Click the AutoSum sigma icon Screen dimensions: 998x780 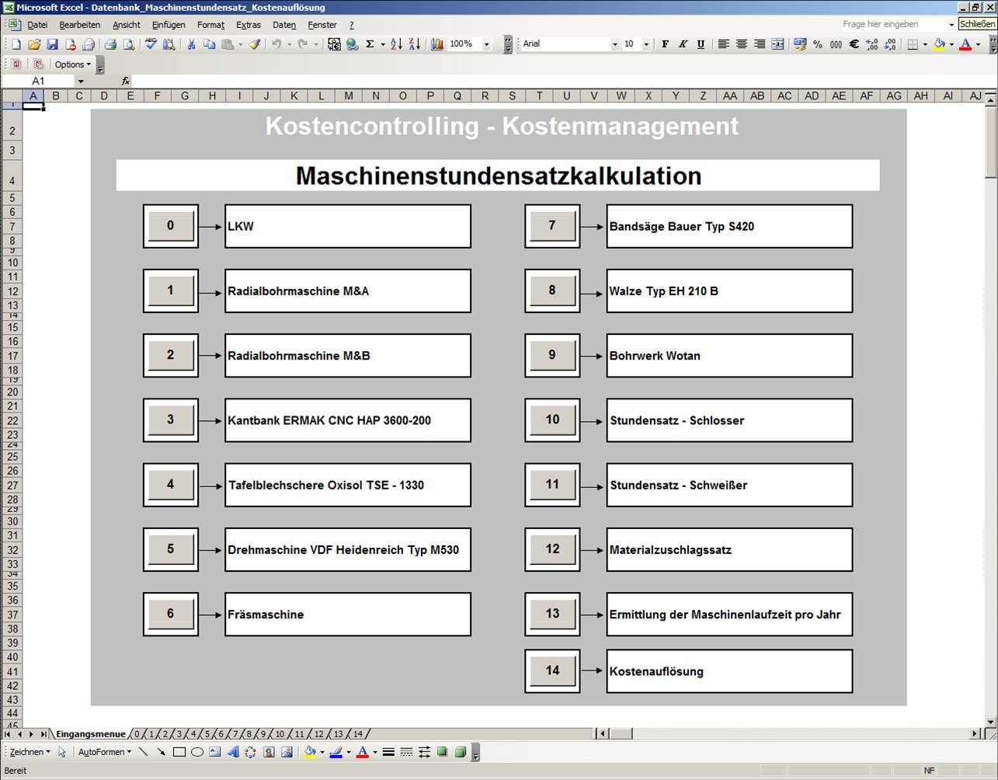pos(370,44)
